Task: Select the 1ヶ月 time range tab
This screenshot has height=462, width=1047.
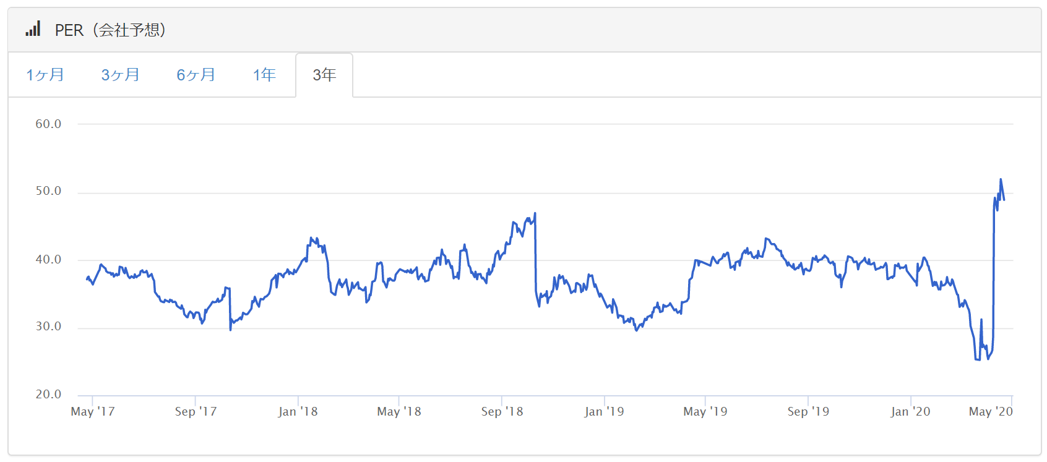Action: point(45,75)
